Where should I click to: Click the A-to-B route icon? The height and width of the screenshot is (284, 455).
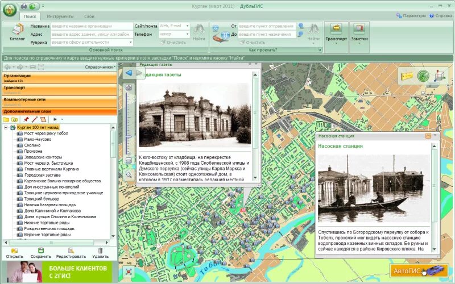coord(221,34)
